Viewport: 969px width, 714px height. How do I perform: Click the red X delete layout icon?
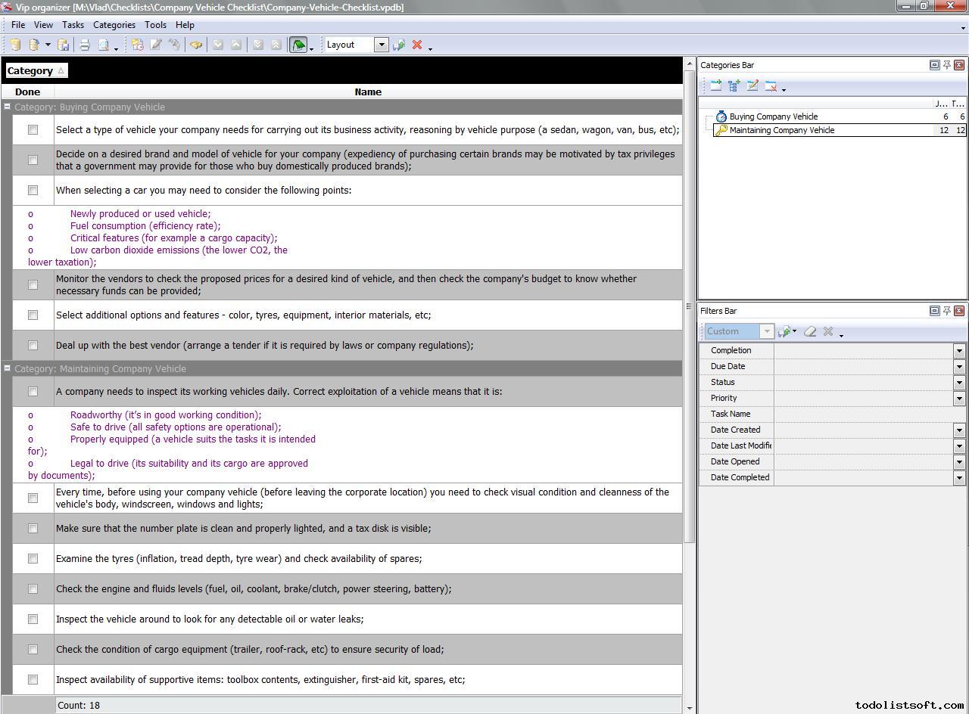point(416,45)
